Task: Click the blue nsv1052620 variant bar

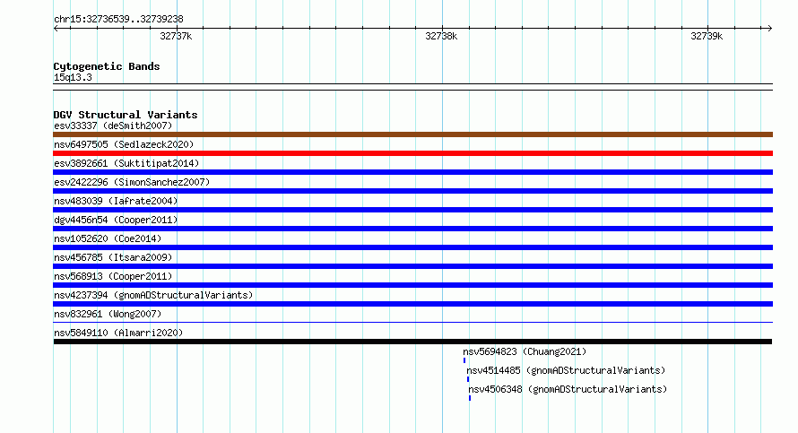Action: [x=412, y=247]
